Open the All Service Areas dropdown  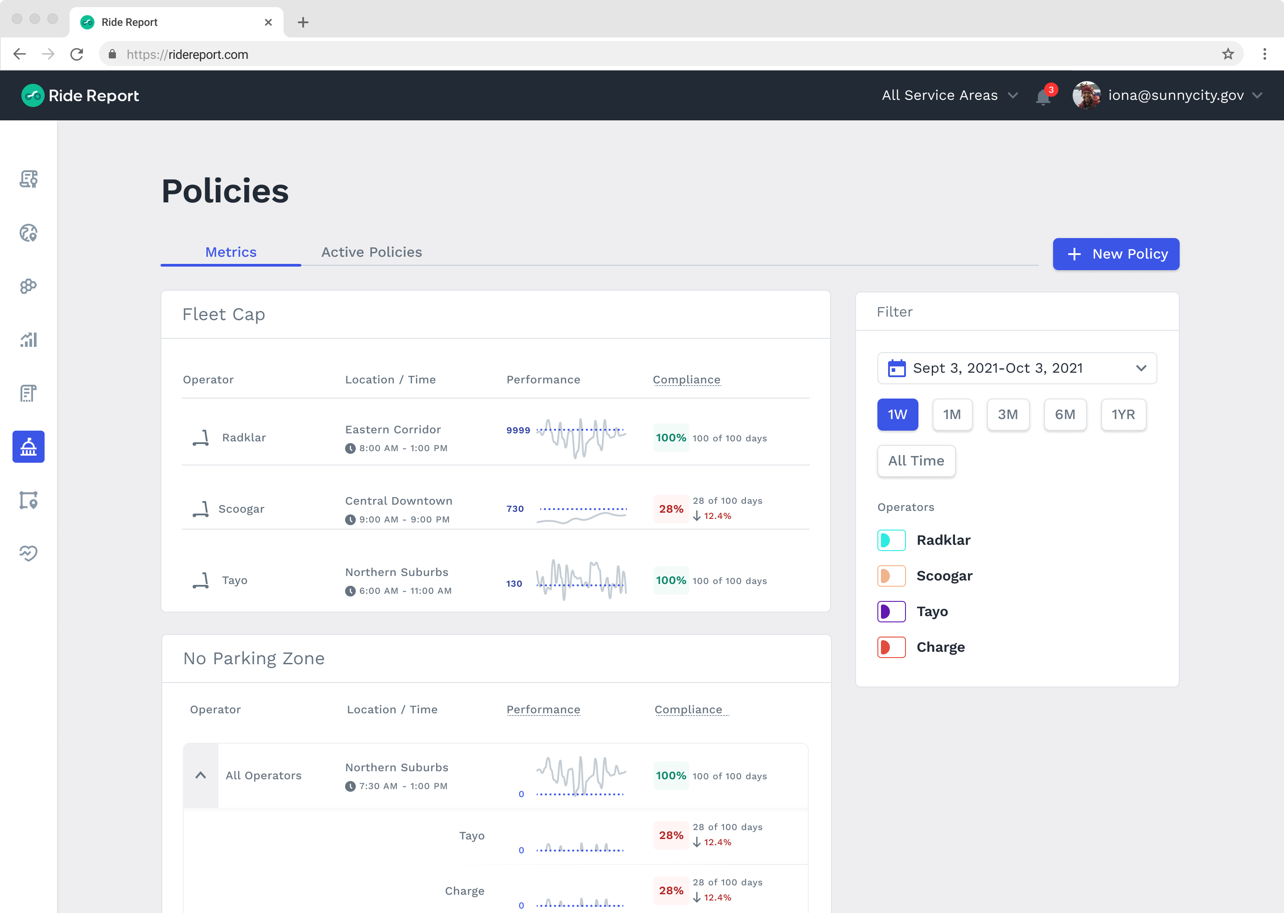[x=950, y=95]
